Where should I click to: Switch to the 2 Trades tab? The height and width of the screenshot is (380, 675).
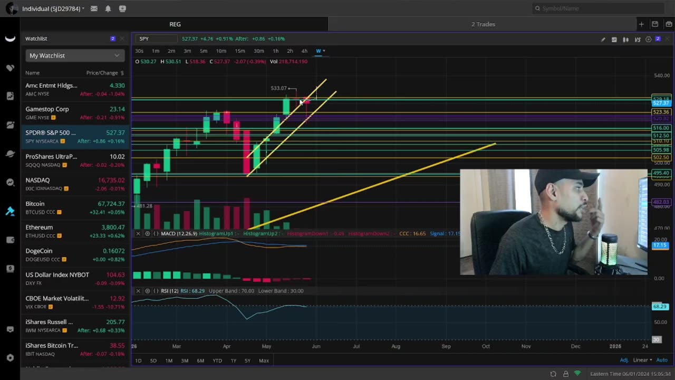click(483, 24)
